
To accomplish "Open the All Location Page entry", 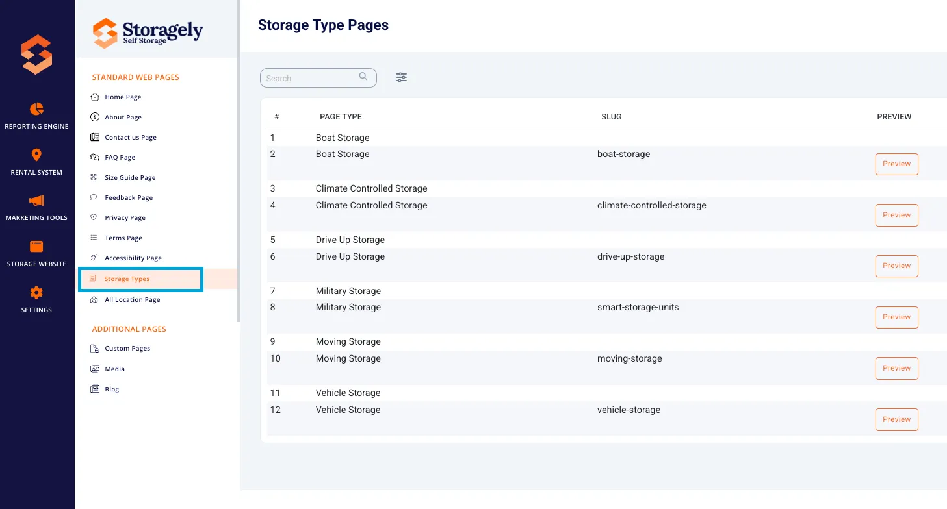I will [x=133, y=300].
